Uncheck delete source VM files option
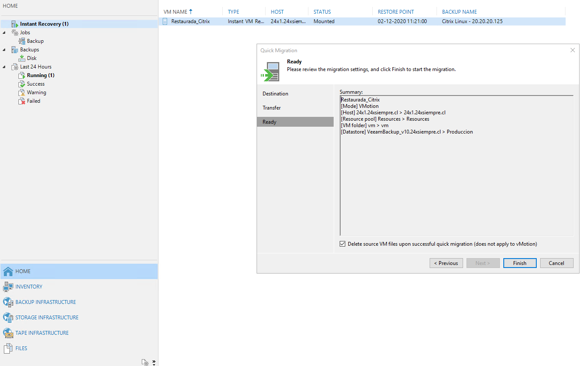583x366 pixels. (x=342, y=243)
